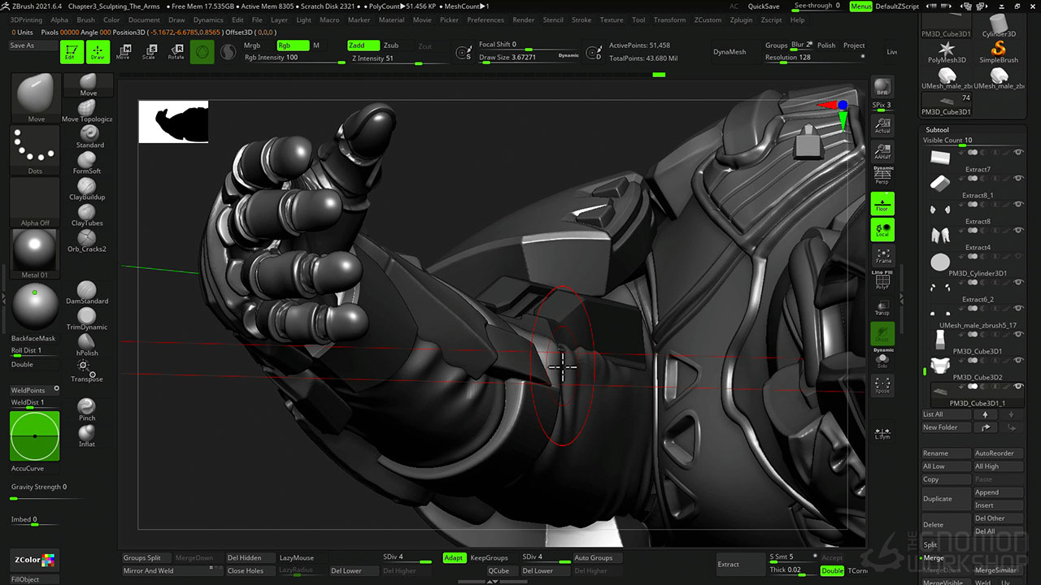Viewport: 1041px width, 585px height.
Task: Pick the hPolish brush
Action: [87, 342]
